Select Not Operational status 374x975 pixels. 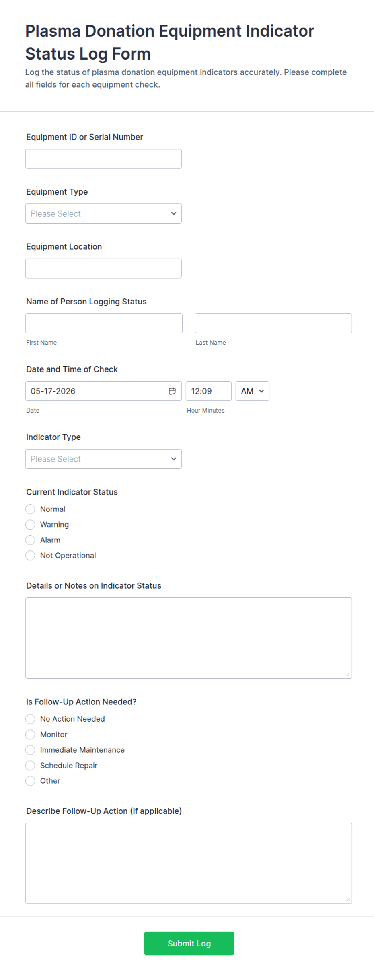(x=30, y=556)
